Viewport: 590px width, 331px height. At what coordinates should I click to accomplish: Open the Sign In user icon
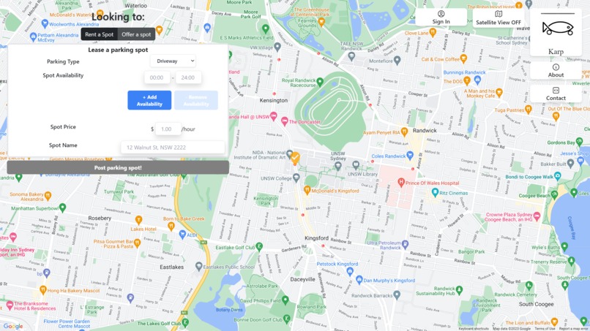(x=441, y=14)
